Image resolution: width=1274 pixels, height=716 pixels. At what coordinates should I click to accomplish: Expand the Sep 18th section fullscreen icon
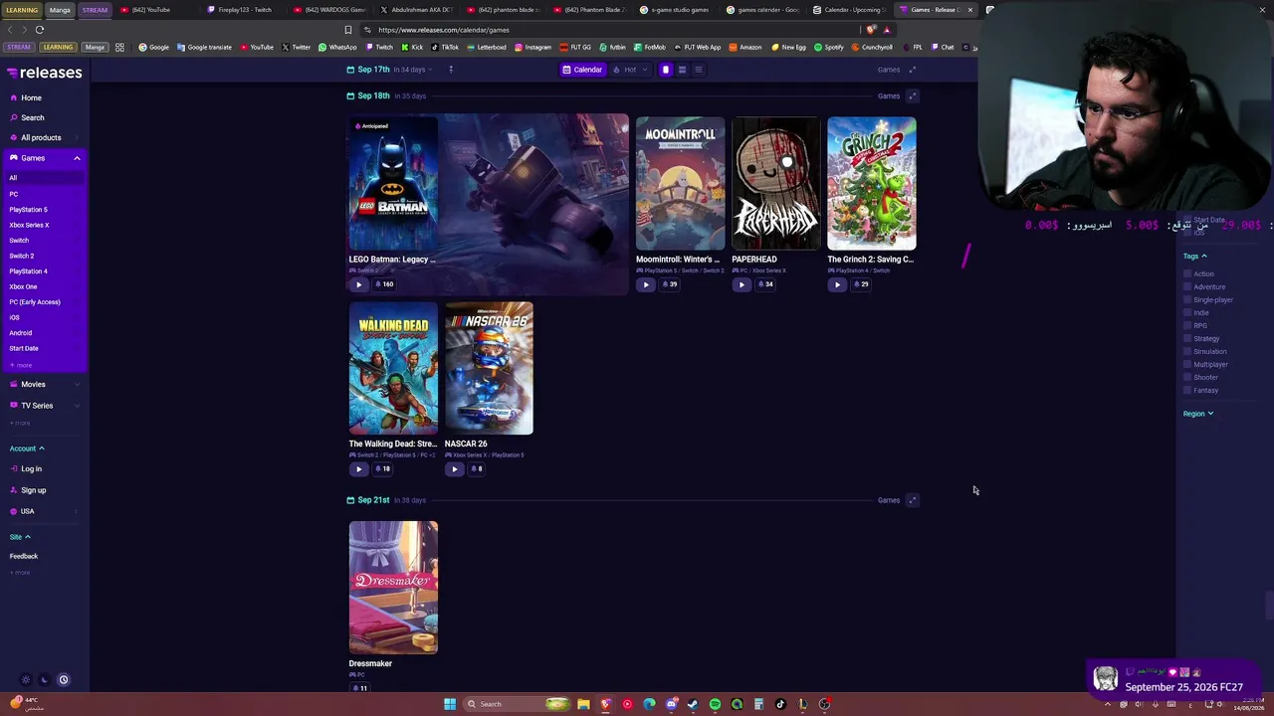pyautogui.click(x=912, y=96)
